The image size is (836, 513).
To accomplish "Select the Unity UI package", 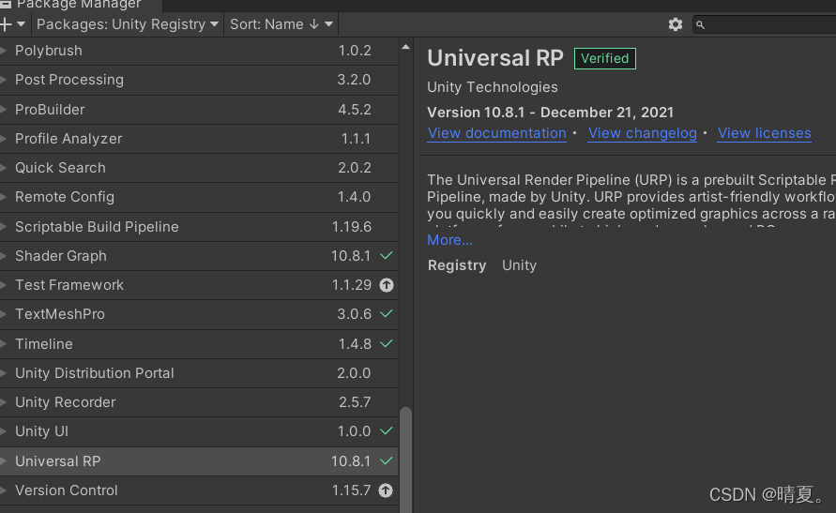I will [x=199, y=431].
